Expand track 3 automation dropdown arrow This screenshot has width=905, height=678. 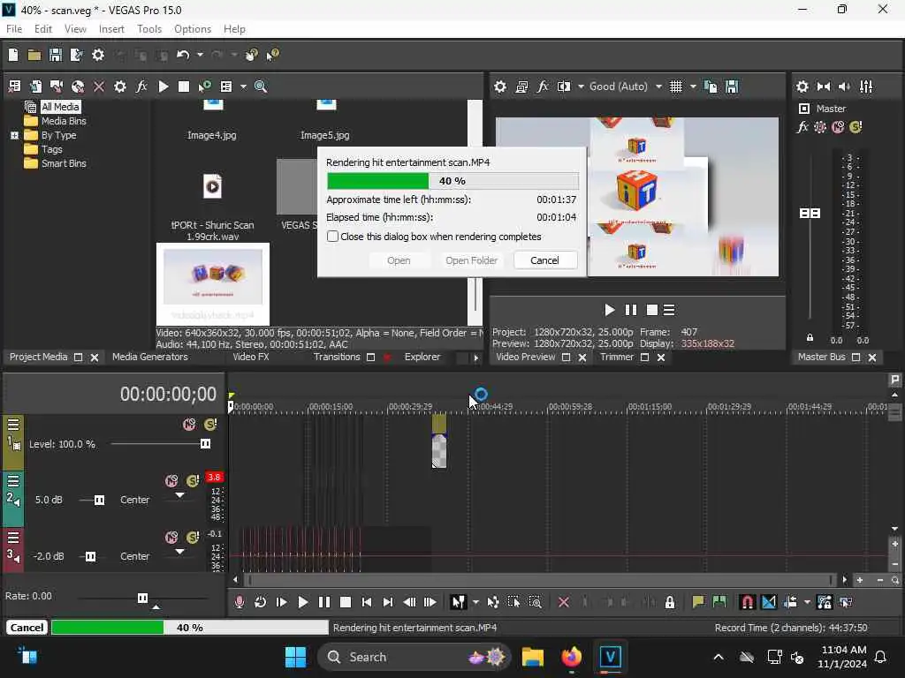[x=180, y=552]
